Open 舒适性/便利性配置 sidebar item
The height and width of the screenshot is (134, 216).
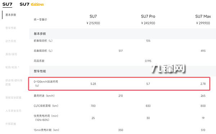coord(14,82)
